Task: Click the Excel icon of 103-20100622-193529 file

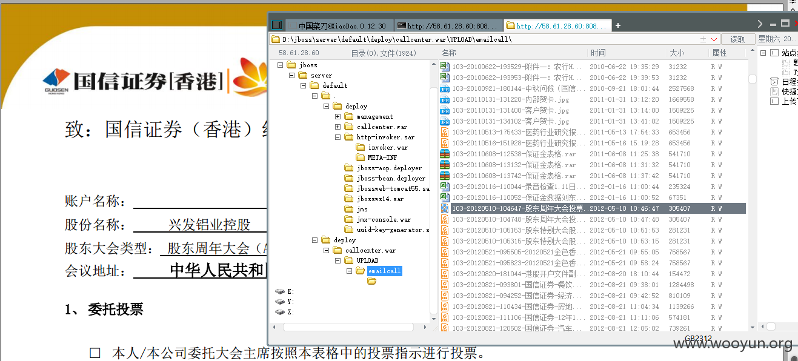Action: point(444,67)
